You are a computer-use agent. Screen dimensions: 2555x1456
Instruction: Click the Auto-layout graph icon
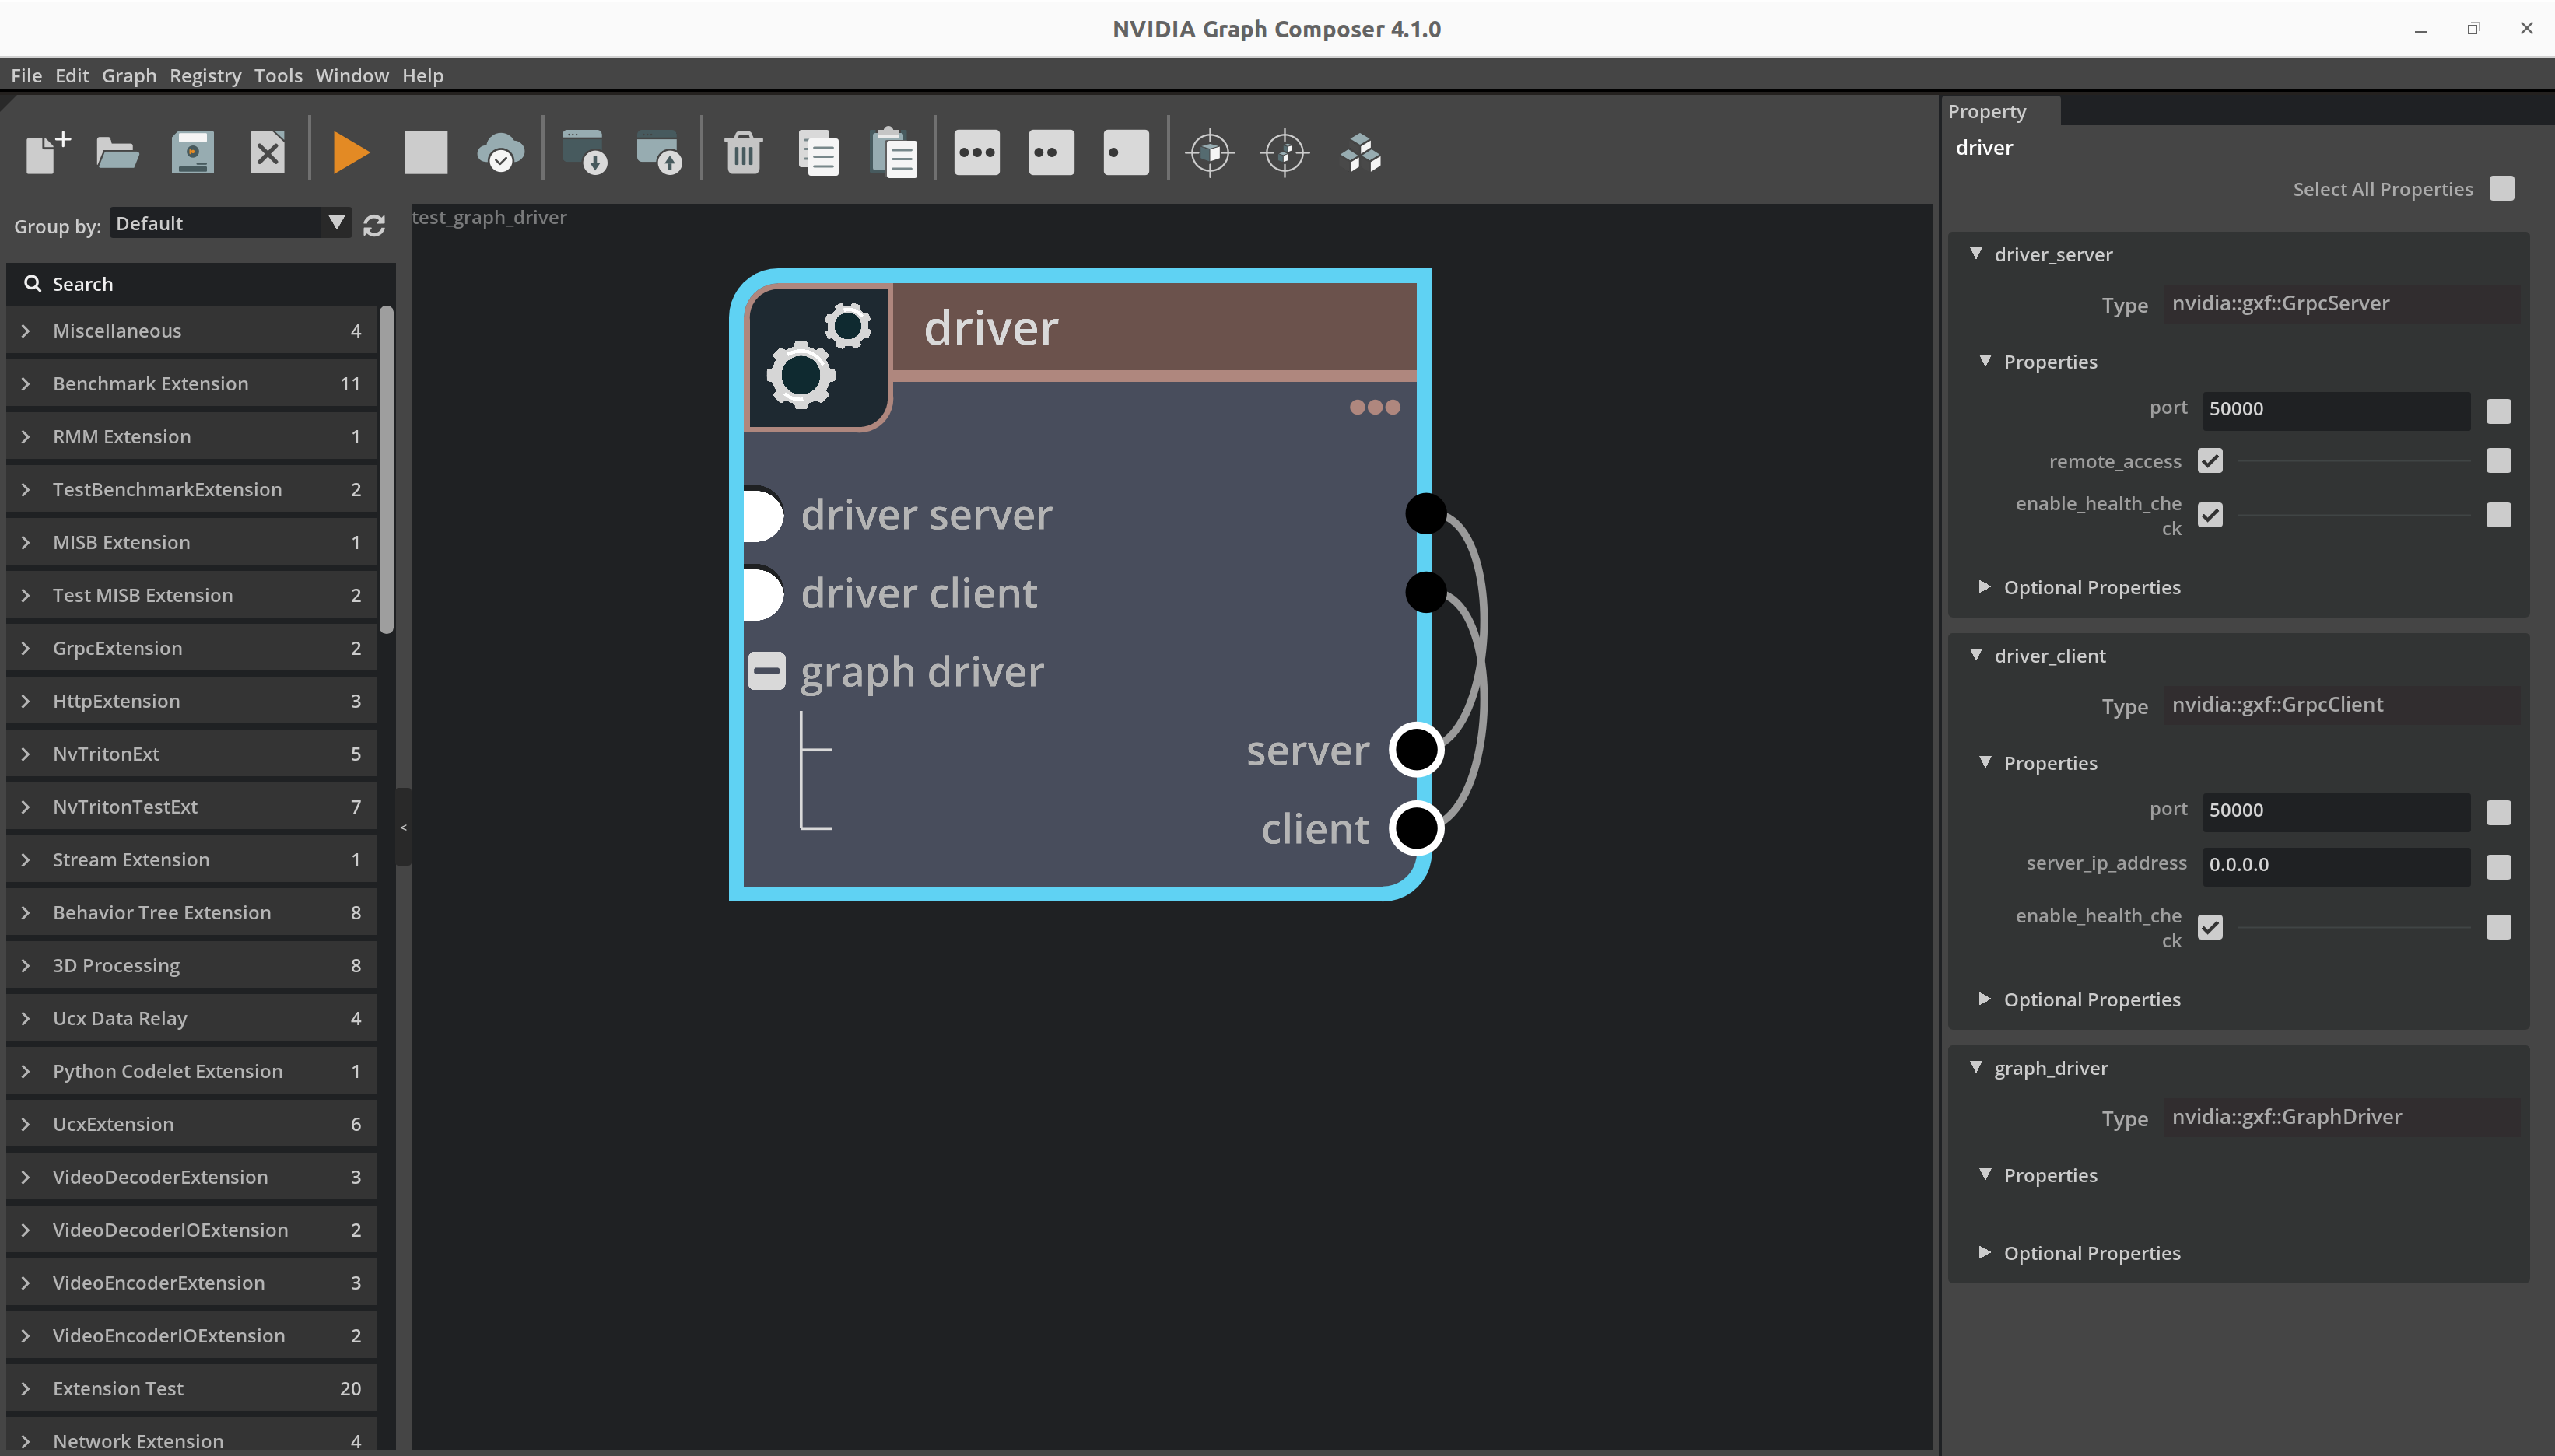[1362, 154]
